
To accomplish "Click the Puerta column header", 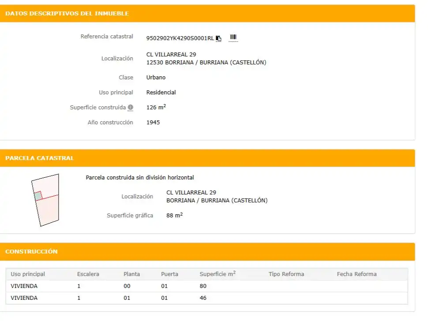I will pyautogui.click(x=169, y=274).
